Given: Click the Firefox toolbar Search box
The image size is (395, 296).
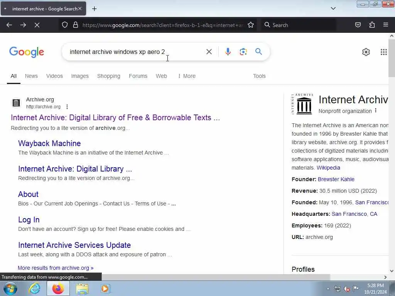Looking at the screenshot, I should pos(299,25).
